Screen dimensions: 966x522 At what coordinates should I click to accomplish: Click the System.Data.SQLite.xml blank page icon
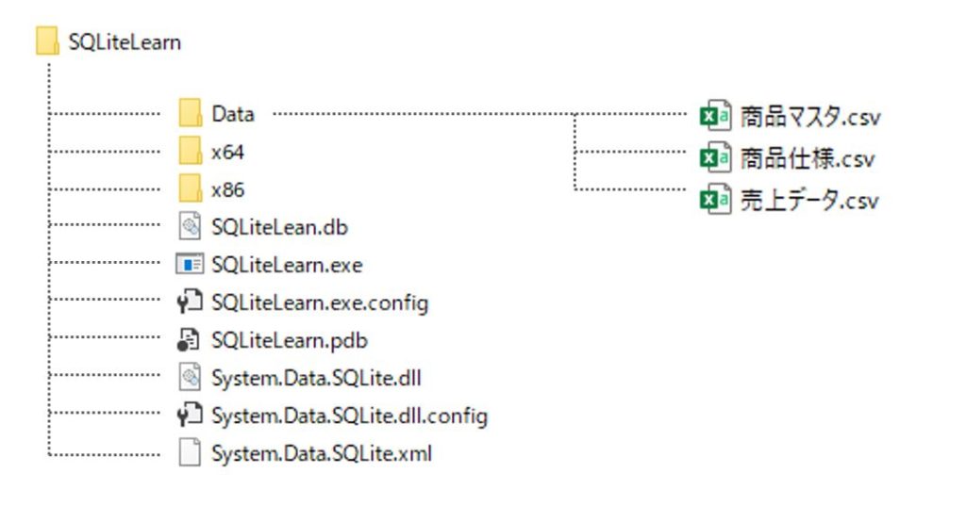pyautogui.click(x=190, y=452)
